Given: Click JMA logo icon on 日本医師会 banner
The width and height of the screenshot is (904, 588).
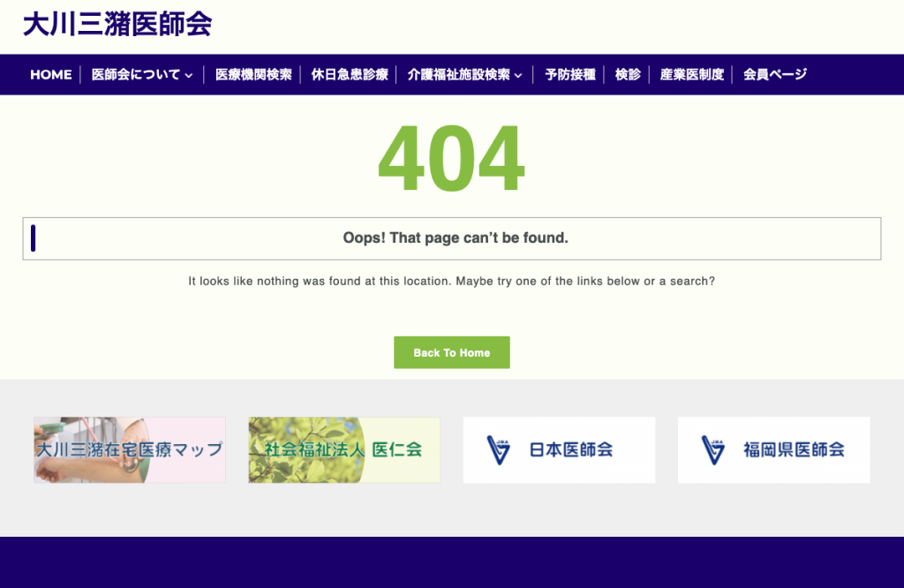Looking at the screenshot, I should tap(499, 450).
